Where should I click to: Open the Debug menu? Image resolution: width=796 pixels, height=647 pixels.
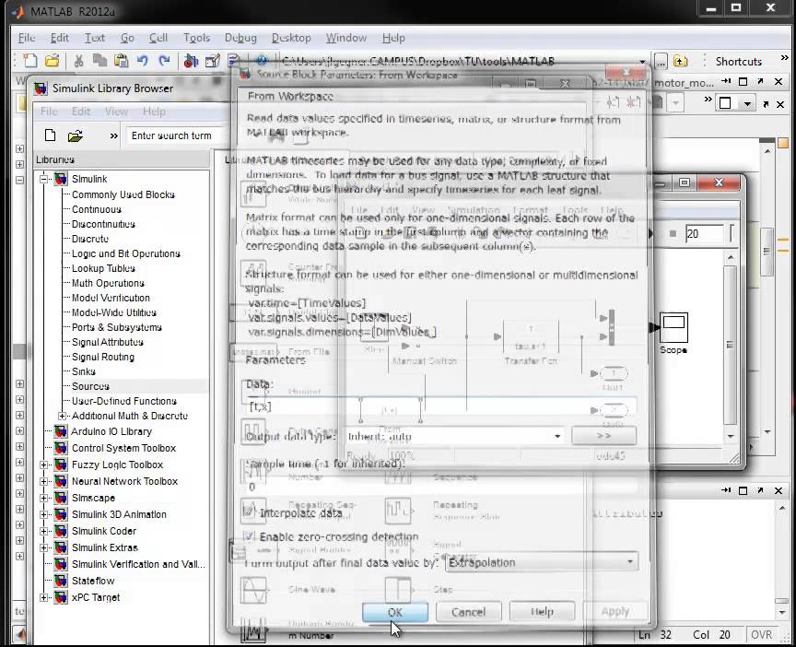point(240,38)
